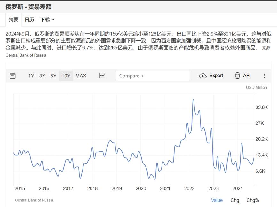This screenshot has height=207, width=277.
Task: Click the Compare + input field
Action: click(153, 76)
